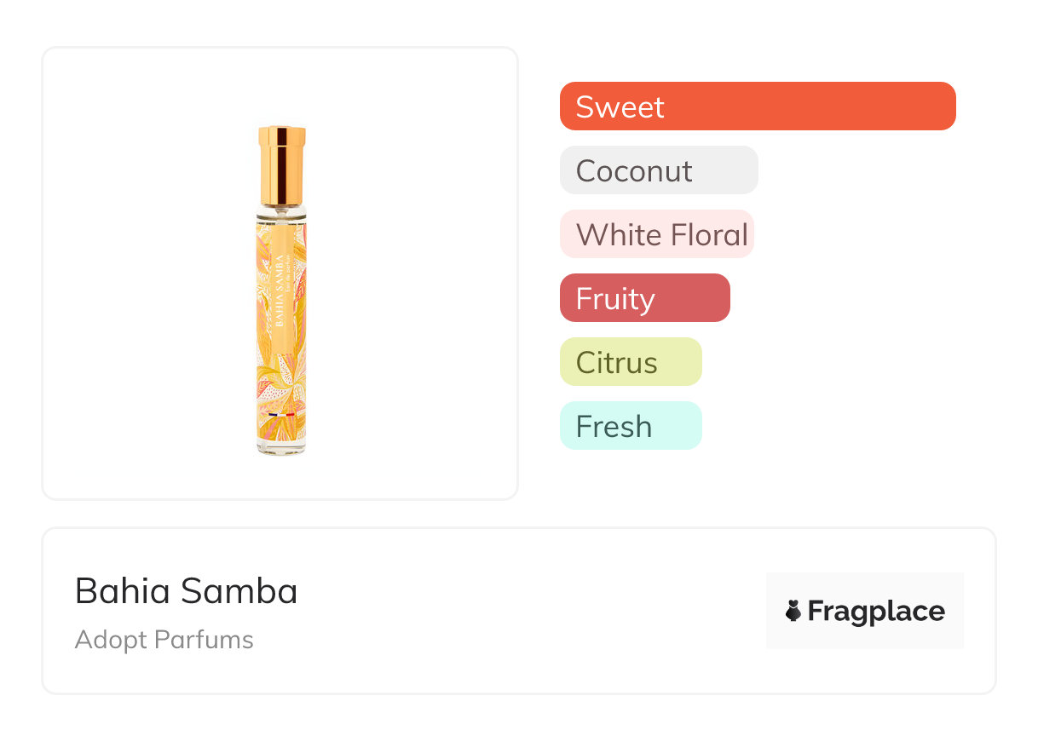1038x736 pixels.
Task: Pick the Fruity accord bar
Action: [644, 298]
